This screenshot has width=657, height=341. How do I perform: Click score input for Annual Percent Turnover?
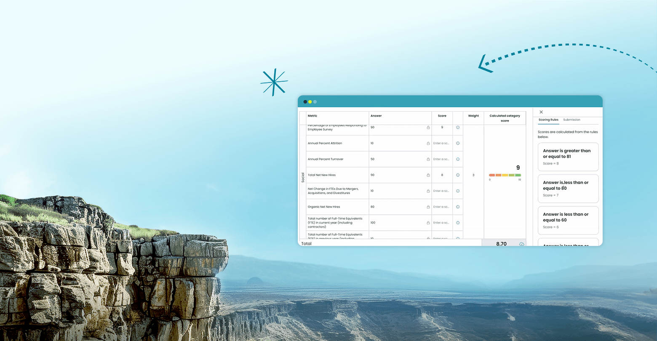pos(441,159)
